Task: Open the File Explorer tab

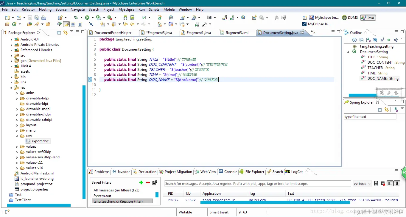Action: click(x=252, y=171)
